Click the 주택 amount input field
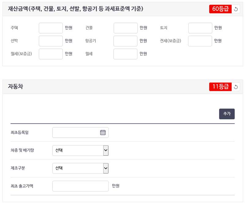 pos(51,28)
